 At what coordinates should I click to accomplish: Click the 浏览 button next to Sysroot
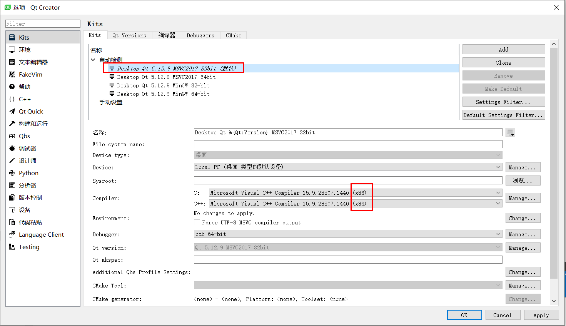tap(523, 181)
